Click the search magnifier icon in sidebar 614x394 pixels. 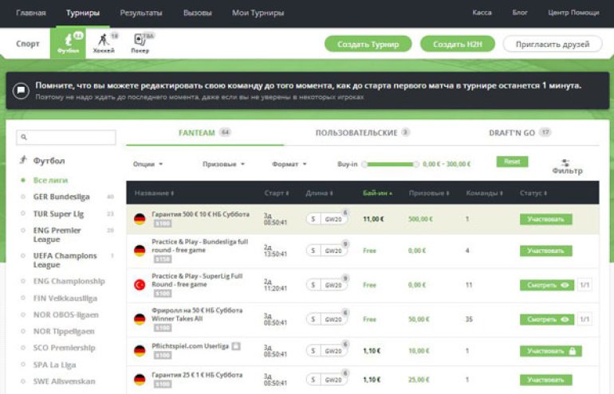click(x=25, y=138)
